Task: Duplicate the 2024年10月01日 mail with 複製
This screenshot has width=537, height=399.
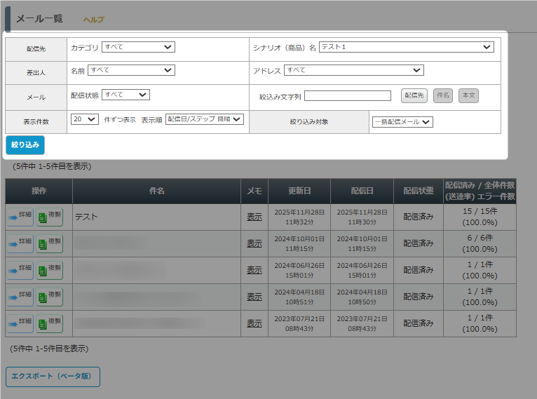Action: tap(50, 243)
